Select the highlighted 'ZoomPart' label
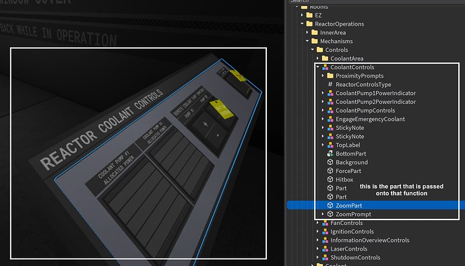Viewport: 465px width, 266px height. 349,205
